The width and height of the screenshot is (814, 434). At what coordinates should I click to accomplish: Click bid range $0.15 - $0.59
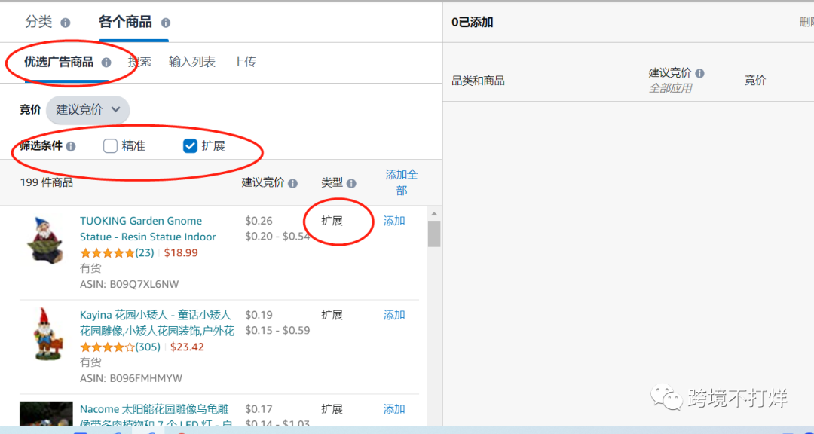click(x=277, y=331)
